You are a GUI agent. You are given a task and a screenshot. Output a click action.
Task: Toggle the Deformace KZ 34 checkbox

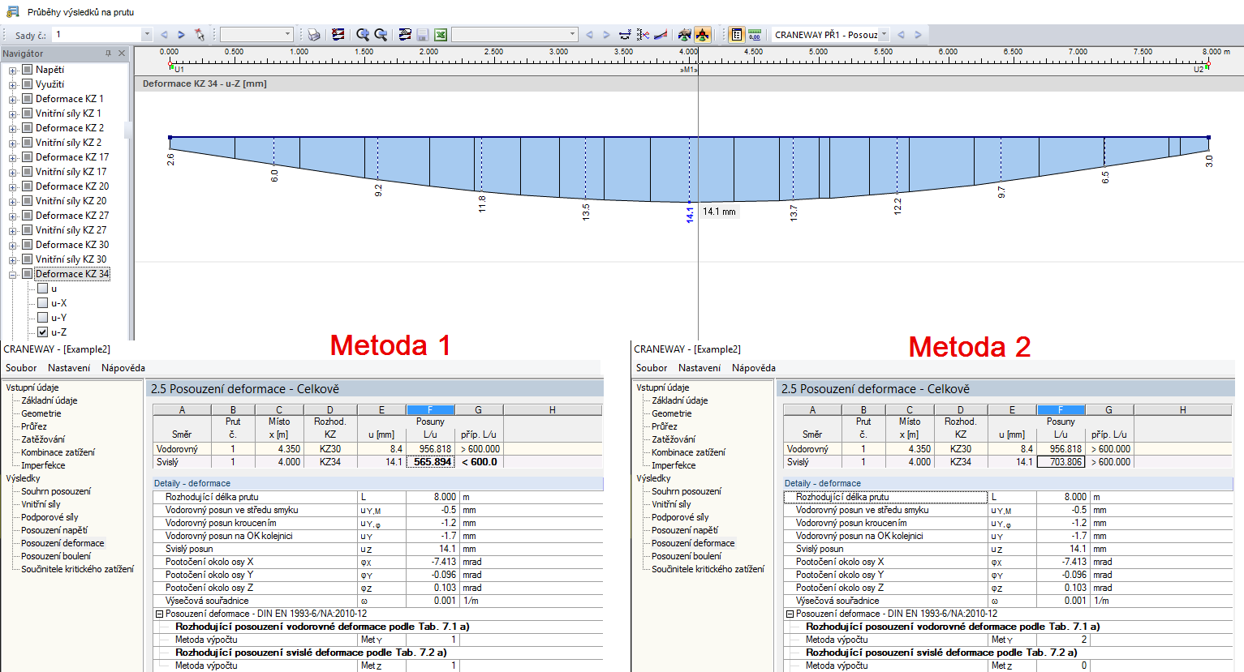[x=27, y=274]
